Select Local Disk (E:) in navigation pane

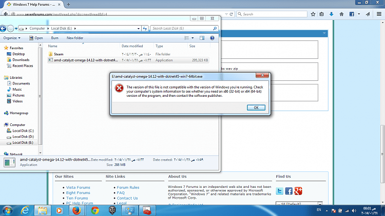[23, 142]
